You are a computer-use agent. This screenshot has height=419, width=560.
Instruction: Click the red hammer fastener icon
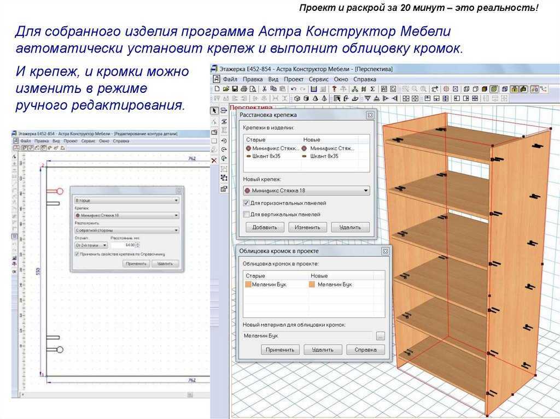pos(334,89)
